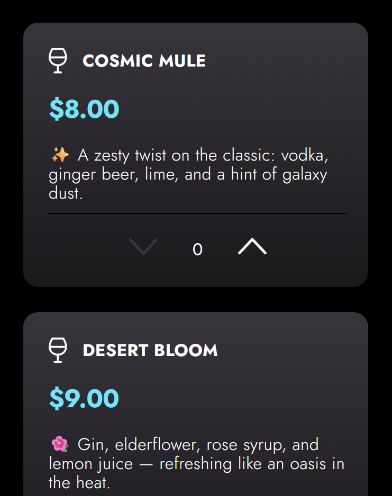Decrease Cosmic Mule quantity with down chevron
392x496 pixels.
pos(143,247)
